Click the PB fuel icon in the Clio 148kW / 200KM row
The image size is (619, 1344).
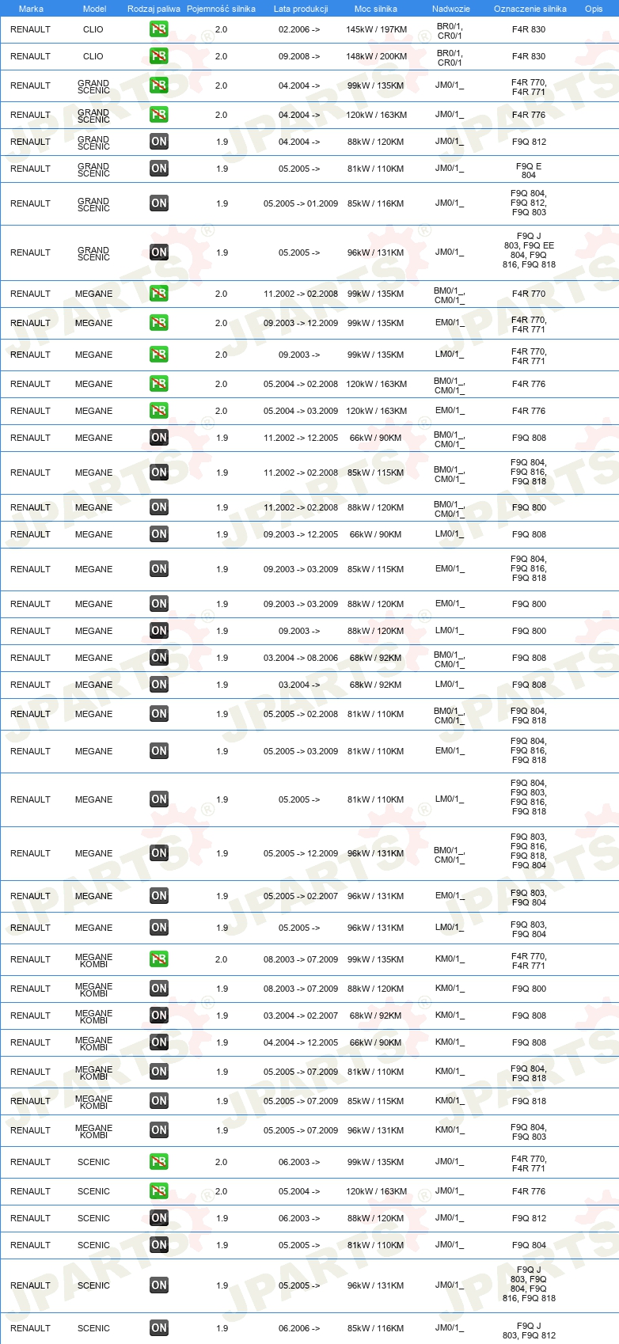coord(159,56)
